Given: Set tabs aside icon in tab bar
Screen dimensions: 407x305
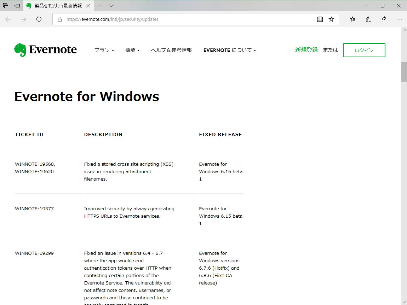Looking at the screenshot, I should (17, 6).
